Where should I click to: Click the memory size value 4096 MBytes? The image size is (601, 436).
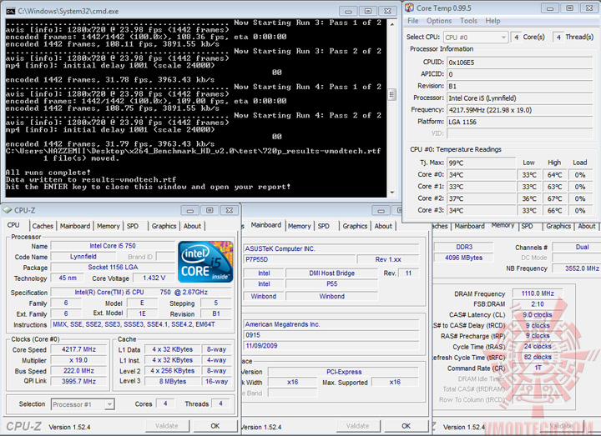[x=464, y=258]
